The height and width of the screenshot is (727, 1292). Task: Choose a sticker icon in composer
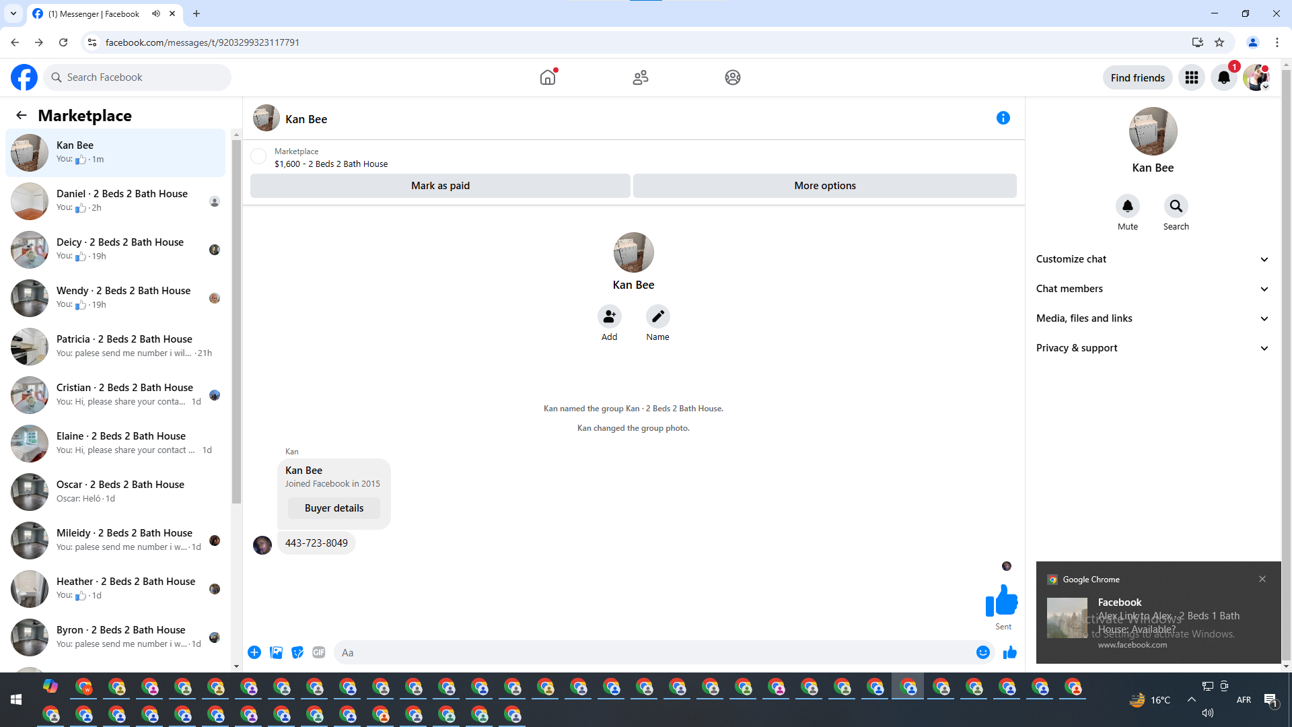pos(297,652)
